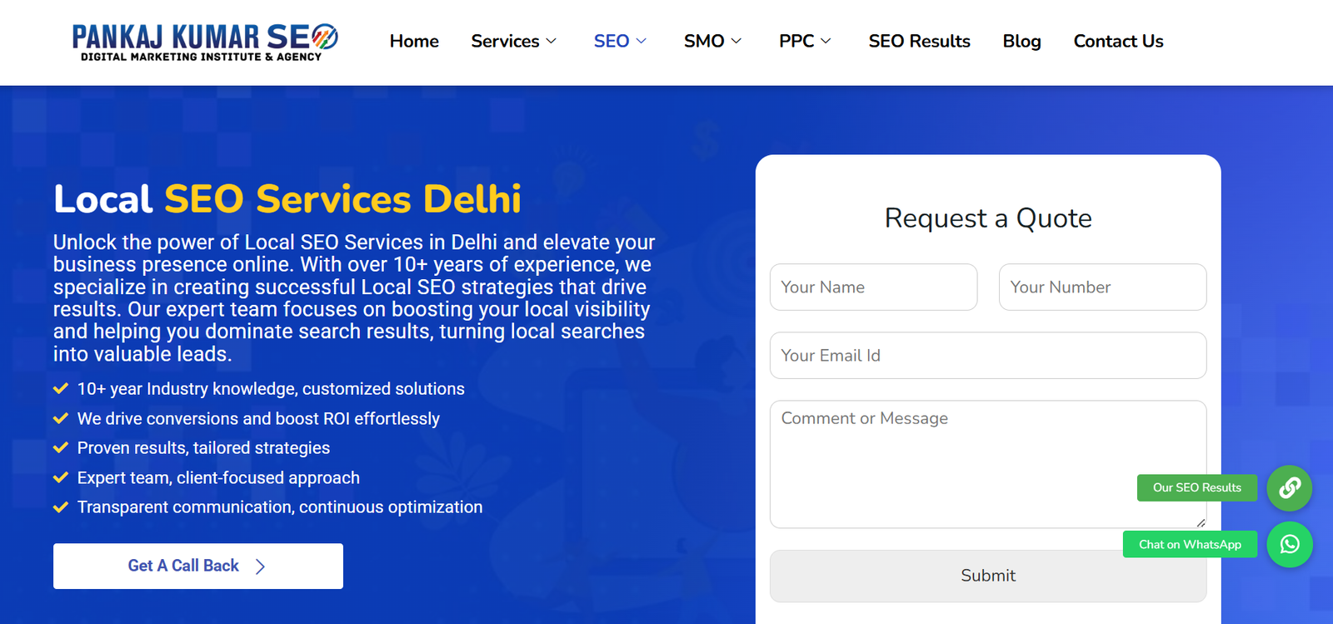The height and width of the screenshot is (624, 1333).
Task: Click the green WhatsApp chat icon
Action: pyautogui.click(x=1289, y=545)
